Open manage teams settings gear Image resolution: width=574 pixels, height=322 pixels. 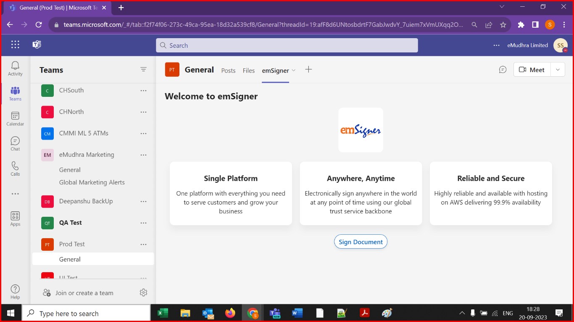coord(143,293)
